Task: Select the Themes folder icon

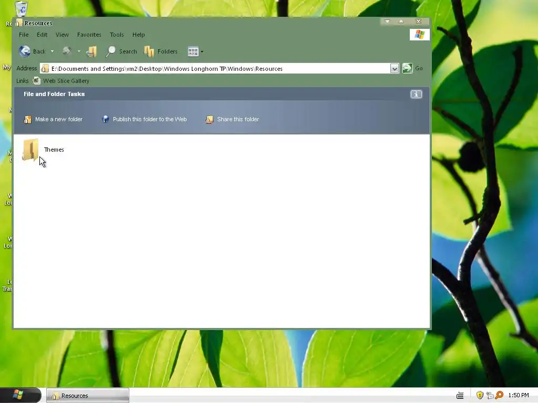Action: [x=30, y=150]
